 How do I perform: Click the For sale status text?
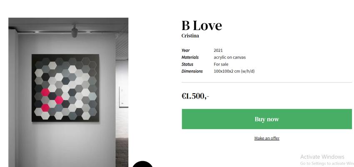pos(221,64)
